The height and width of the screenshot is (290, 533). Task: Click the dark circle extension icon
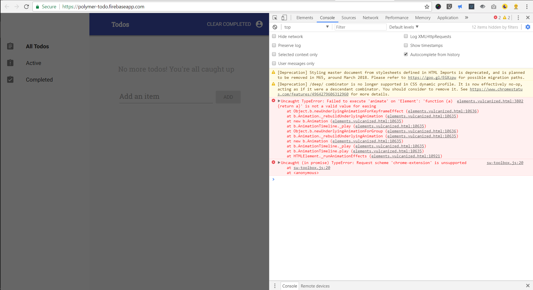(x=438, y=7)
